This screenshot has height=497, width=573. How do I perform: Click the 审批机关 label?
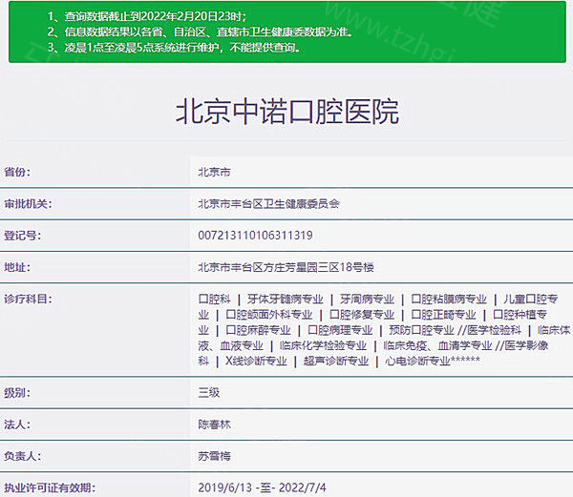tap(28, 203)
